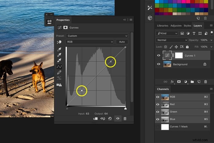Open the RGB channel dropdown in Curves
Image resolution: width=214 pixels, height=143 pixels.
(90, 42)
